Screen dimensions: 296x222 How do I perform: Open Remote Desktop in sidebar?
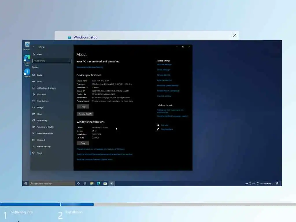pos(43,147)
